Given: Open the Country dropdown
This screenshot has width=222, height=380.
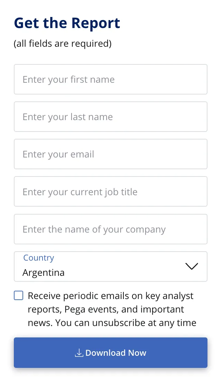Looking at the screenshot, I should coord(111,266).
